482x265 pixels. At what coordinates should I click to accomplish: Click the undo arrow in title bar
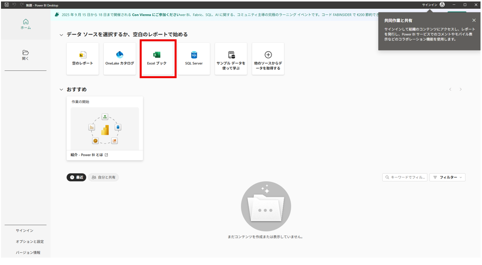coord(14,4)
